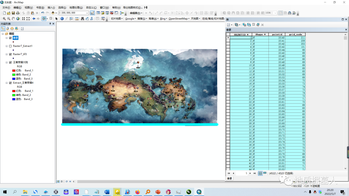
Task: Click blue Band_3 swatch under Extract_王者荣耀4
Action: point(14,99)
